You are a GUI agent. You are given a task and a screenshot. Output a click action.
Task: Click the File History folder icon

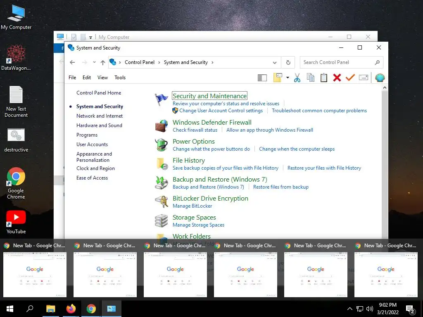tap(162, 164)
